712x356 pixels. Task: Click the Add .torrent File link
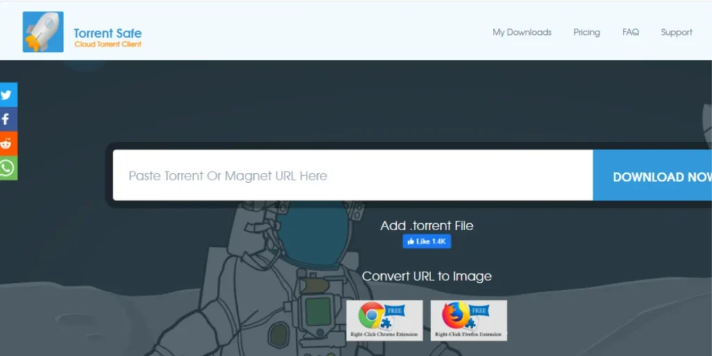click(x=426, y=225)
